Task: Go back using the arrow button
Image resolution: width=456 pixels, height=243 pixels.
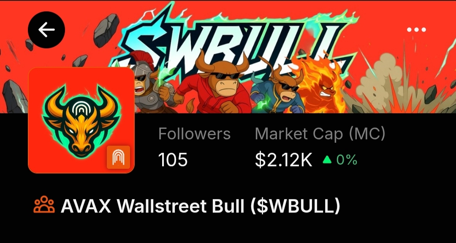Action: pos(46,29)
